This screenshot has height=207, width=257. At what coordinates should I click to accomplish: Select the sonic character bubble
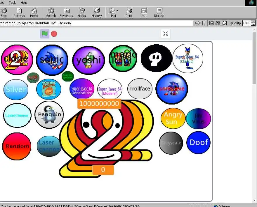pos(52,60)
